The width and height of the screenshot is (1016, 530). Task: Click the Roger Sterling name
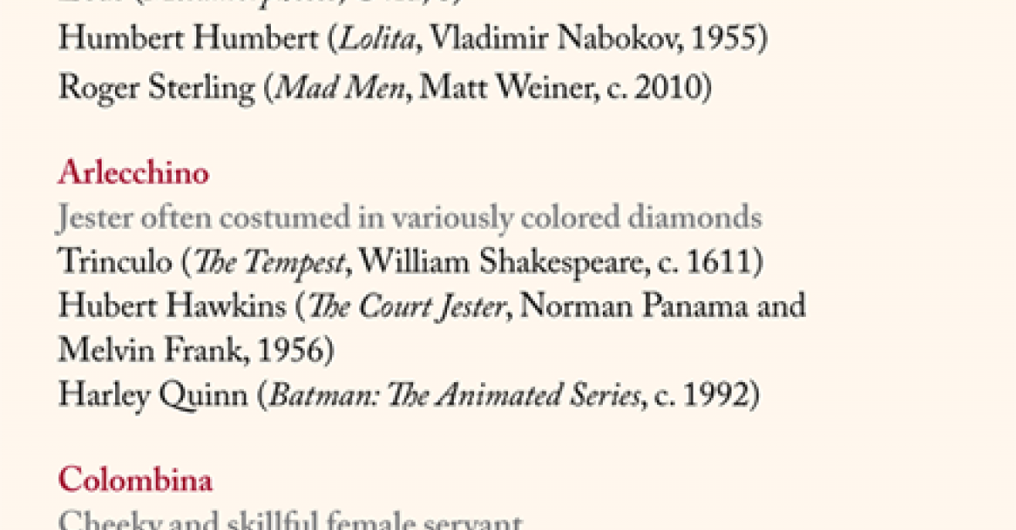pos(156,87)
